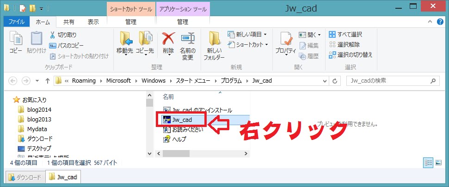Click quick access new folder icon in title bar

point(32,8)
